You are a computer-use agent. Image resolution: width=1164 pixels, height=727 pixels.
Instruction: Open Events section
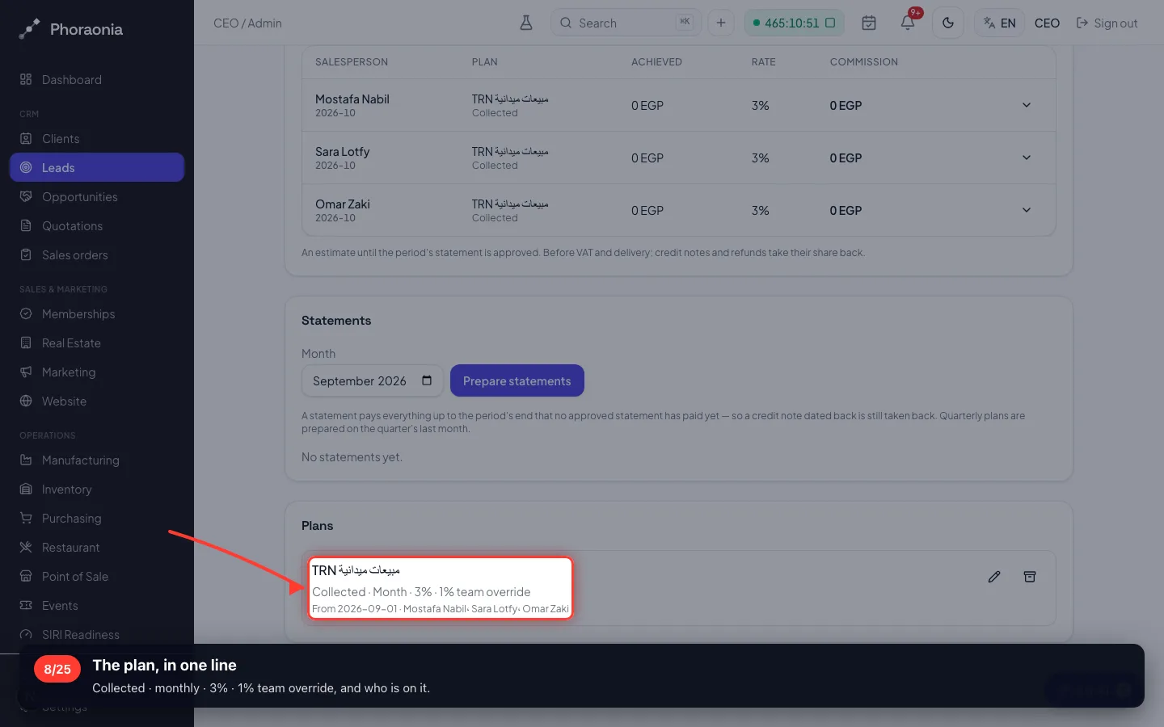[x=97, y=605]
